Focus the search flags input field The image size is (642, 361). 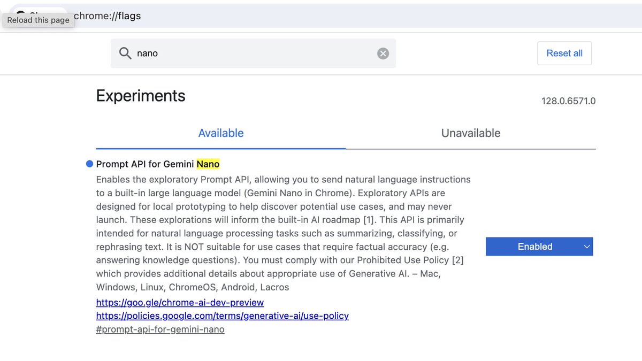(253, 53)
